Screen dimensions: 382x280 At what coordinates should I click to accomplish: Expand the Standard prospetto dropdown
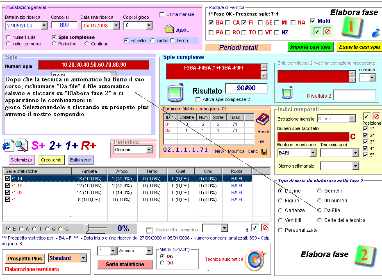pyautogui.click(x=84, y=258)
